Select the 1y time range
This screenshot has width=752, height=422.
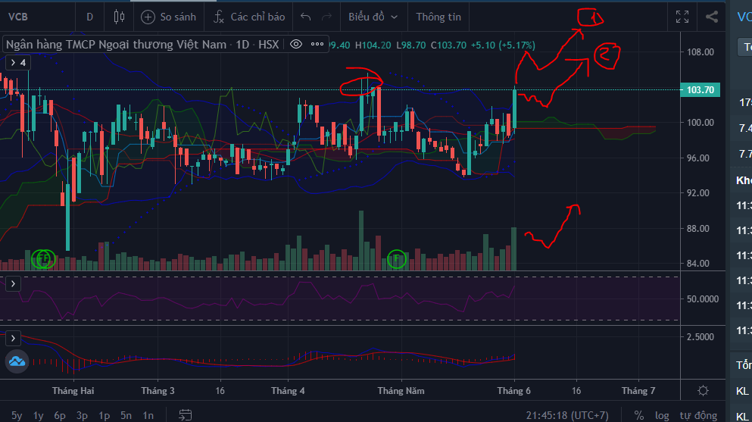tap(39, 415)
